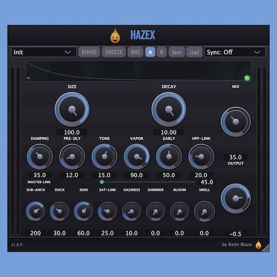Click the SWELL value 0.0
Screen dimensions: 277x277
click(x=204, y=233)
